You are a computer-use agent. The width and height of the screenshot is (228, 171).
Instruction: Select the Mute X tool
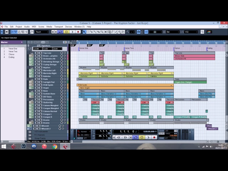click(105, 32)
